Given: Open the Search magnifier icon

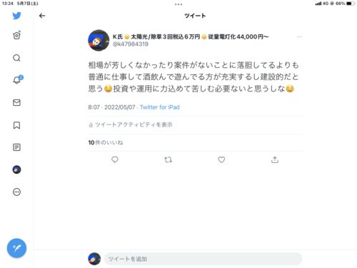Looking at the screenshot, I should (16, 58).
